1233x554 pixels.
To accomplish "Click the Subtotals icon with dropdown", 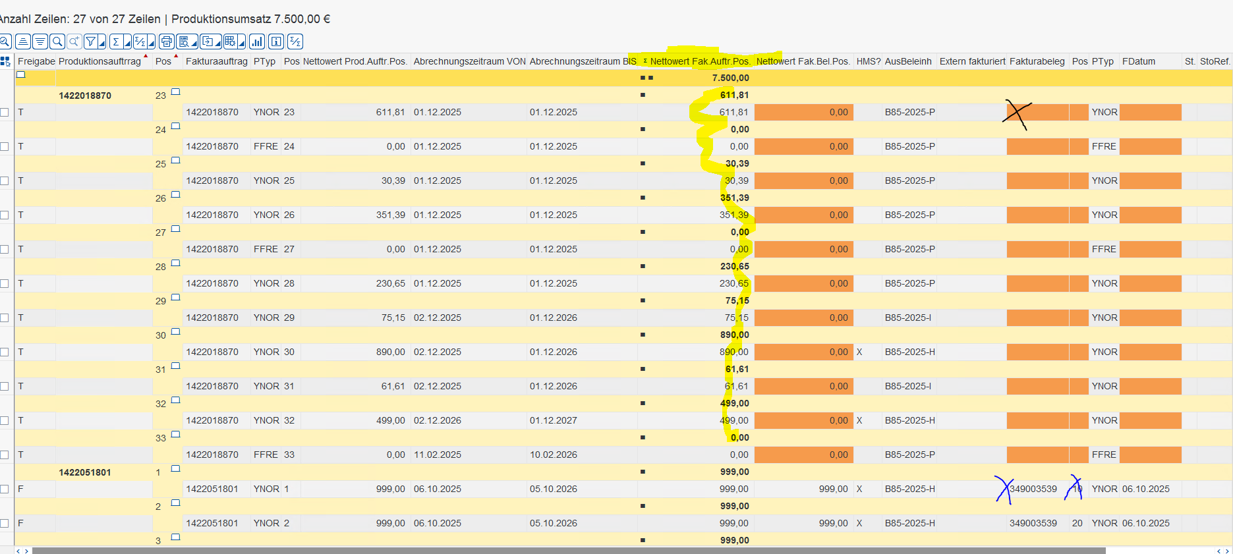I will [x=140, y=42].
